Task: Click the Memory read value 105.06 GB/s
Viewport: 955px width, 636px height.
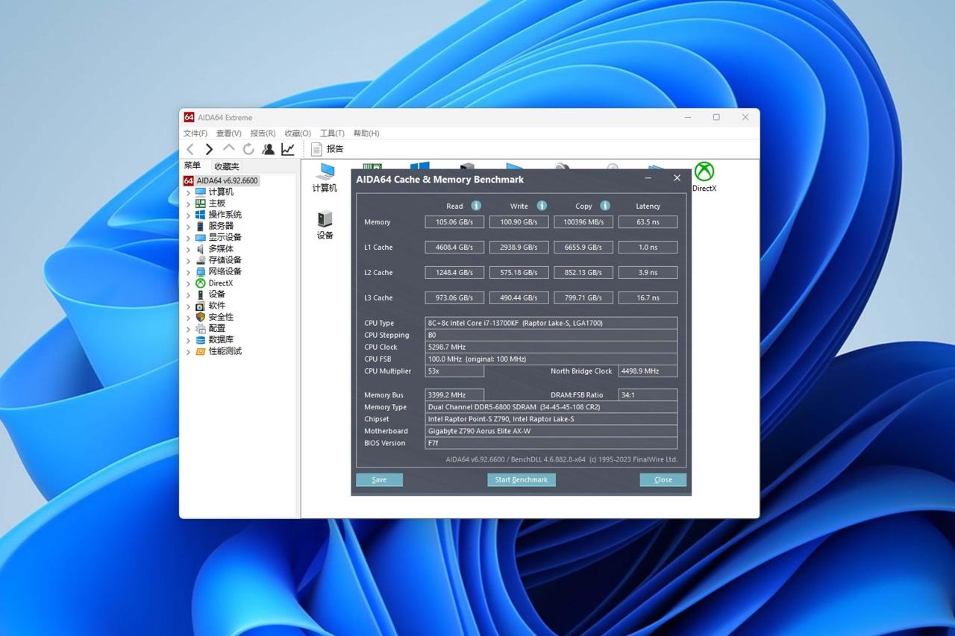Action: point(454,221)
